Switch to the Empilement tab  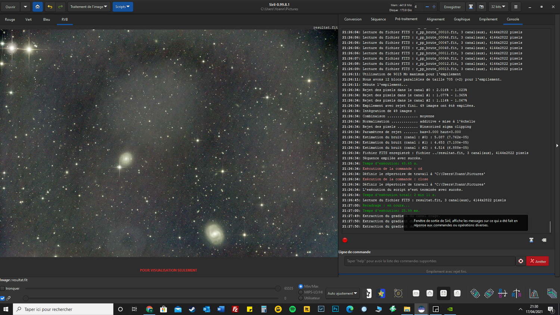click(488, 19)
